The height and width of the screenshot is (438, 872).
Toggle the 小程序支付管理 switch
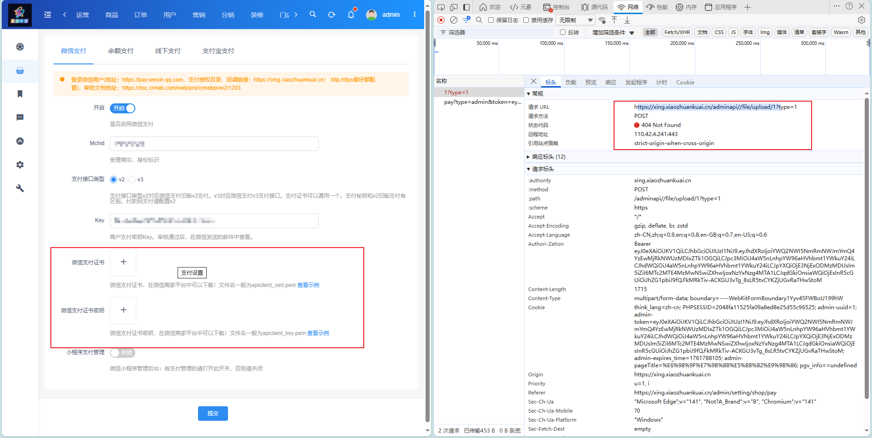pos(123,352)
